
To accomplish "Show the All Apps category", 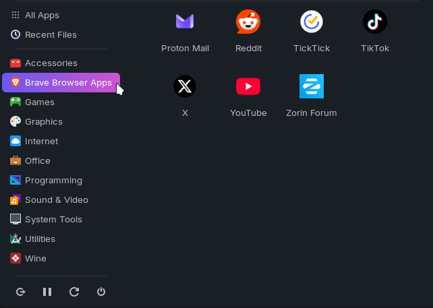I will [61, 16].
